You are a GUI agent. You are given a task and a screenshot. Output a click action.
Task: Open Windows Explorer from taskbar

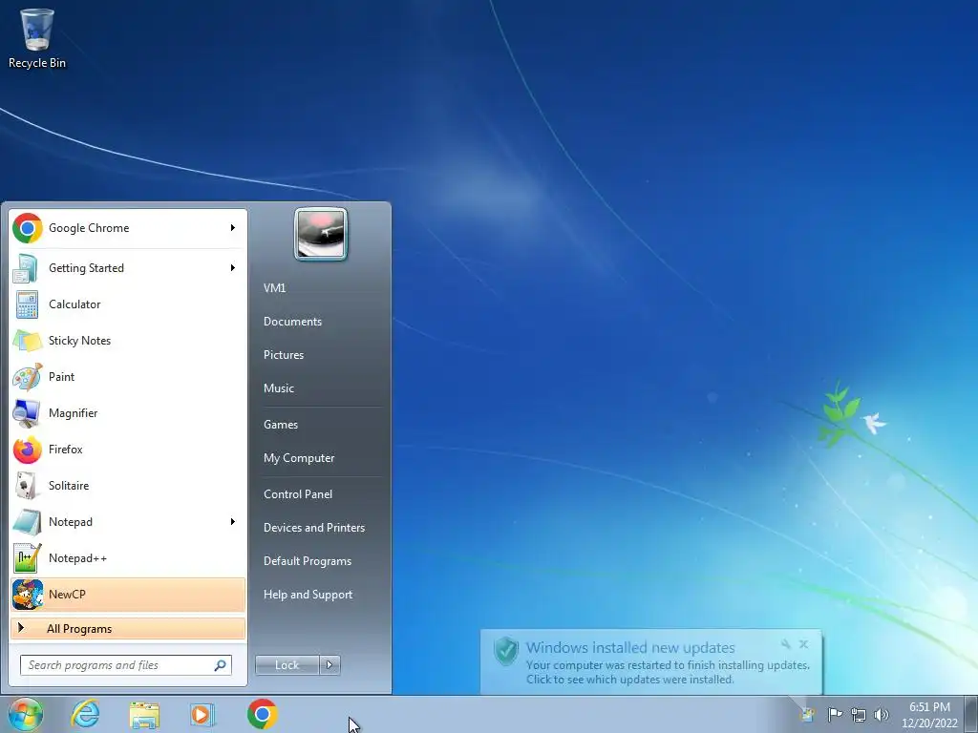[144, 714]
